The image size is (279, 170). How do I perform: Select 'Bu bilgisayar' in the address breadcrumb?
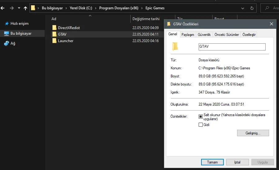click(x=52, y=8)
